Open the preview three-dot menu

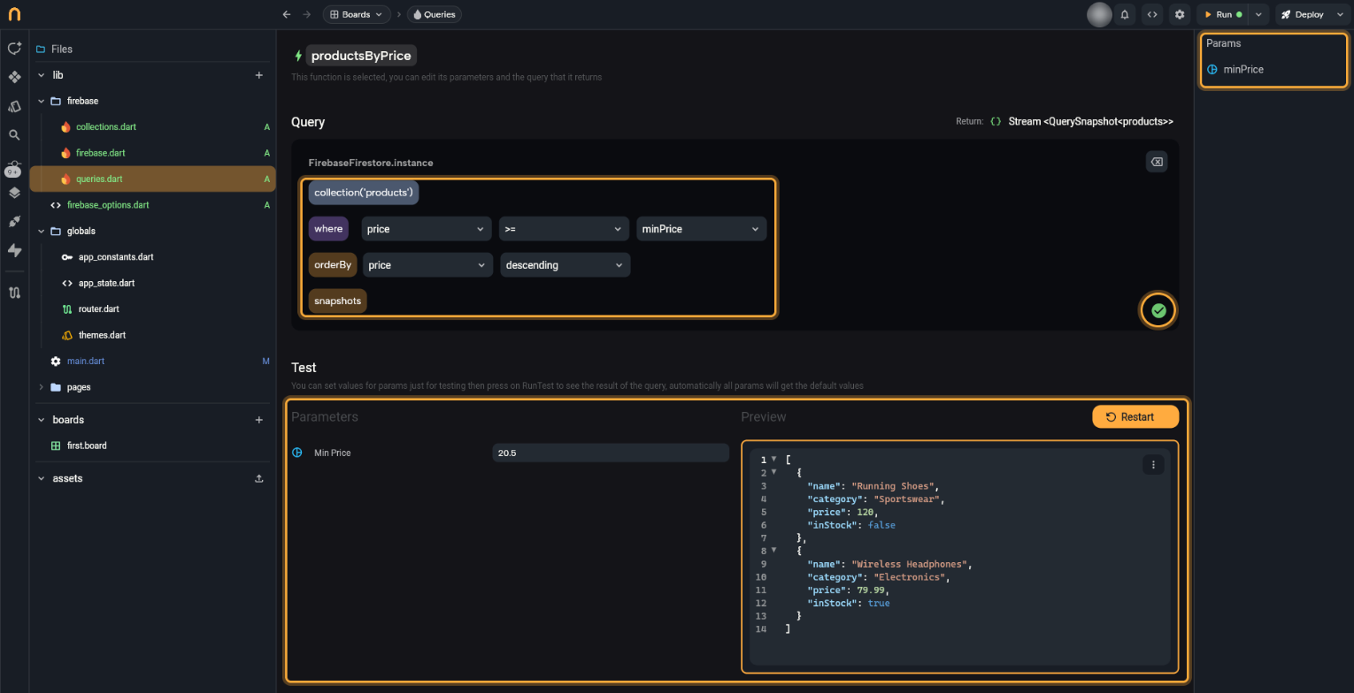[x=1153, y=465]
